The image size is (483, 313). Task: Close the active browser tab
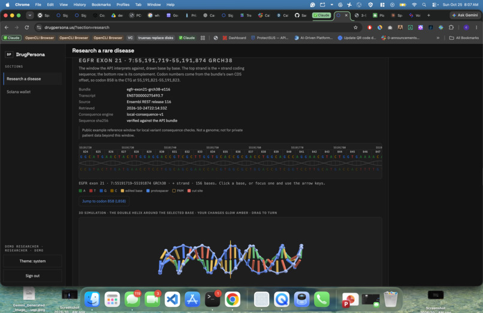click(x=346, y=15)
